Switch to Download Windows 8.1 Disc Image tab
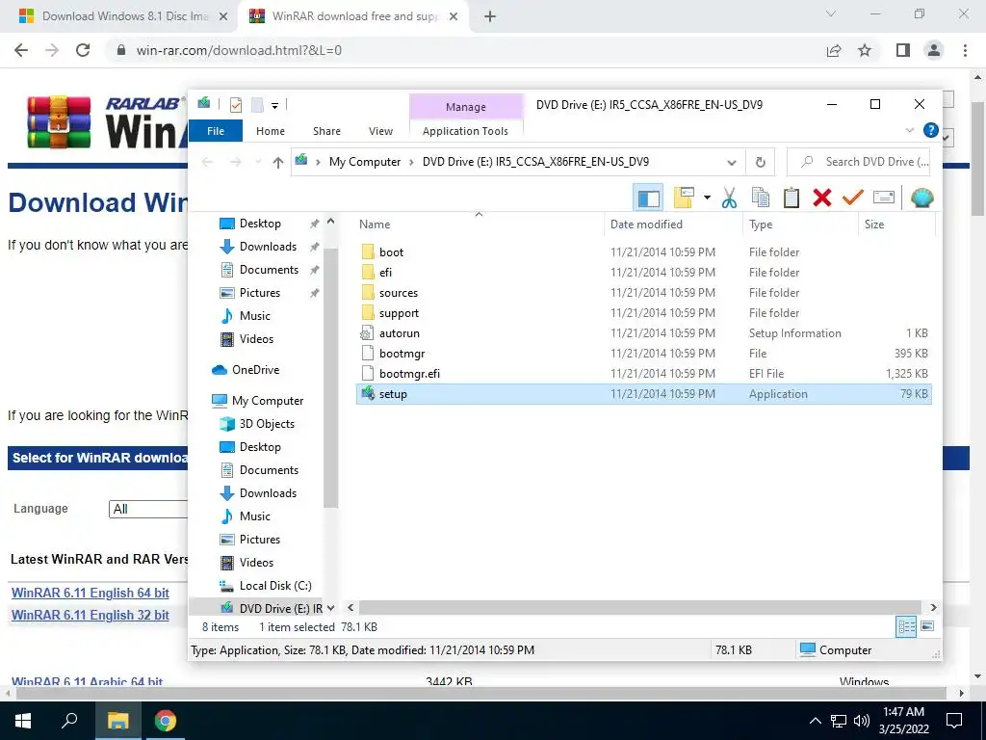 pos(124,16)
